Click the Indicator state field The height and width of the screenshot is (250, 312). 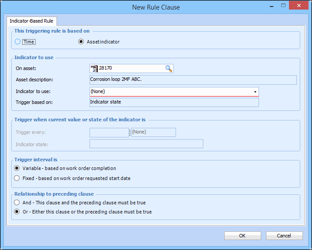146,144
